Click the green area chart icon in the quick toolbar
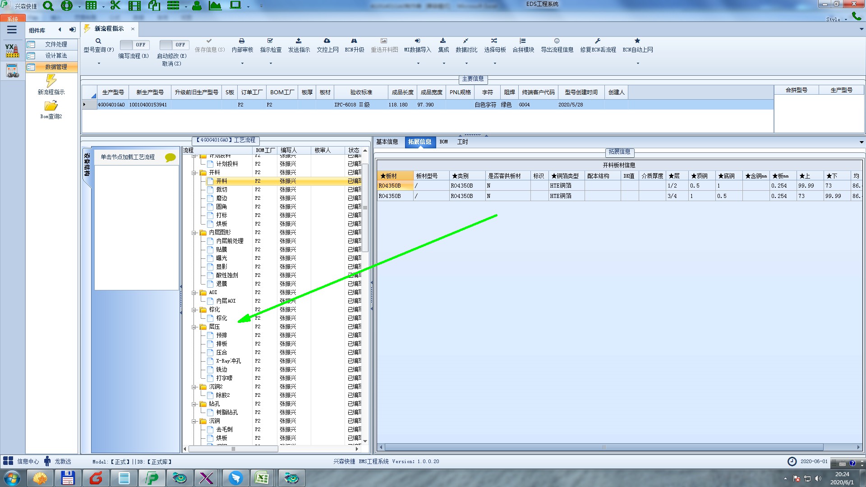Screen dimensions: 866x487 (x=215, y=5)
